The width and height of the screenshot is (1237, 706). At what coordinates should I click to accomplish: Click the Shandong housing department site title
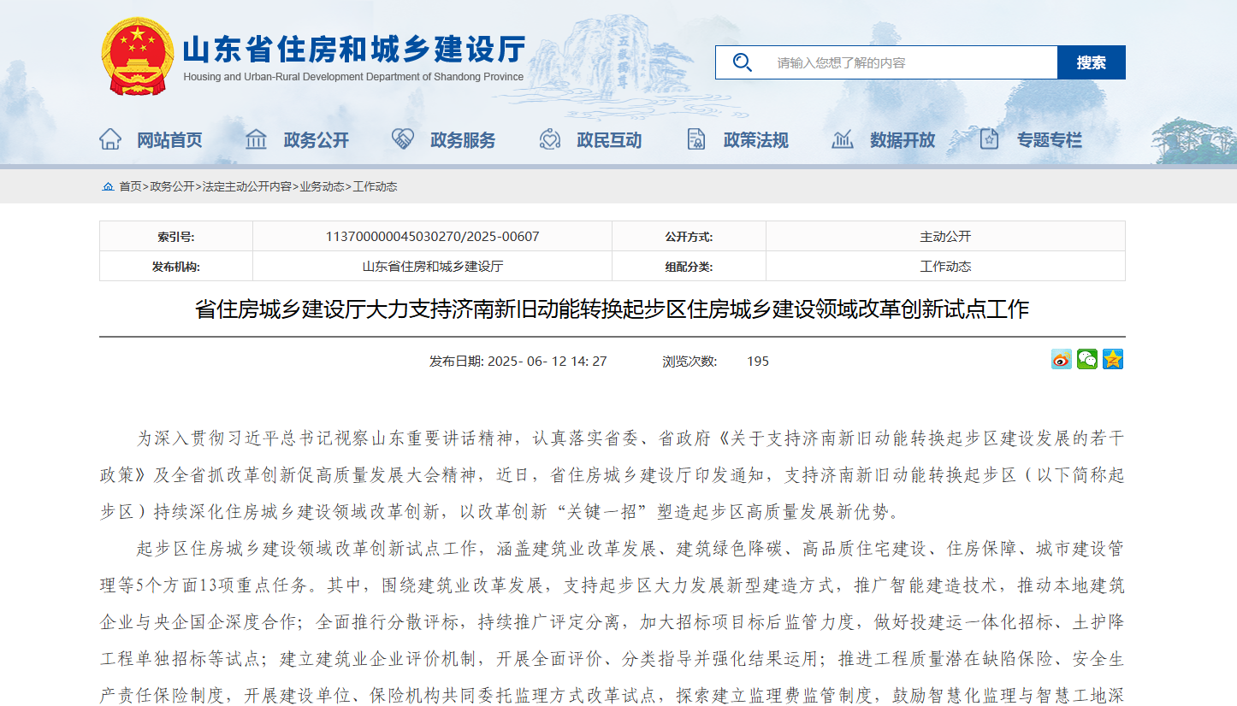tap(353, 51)
